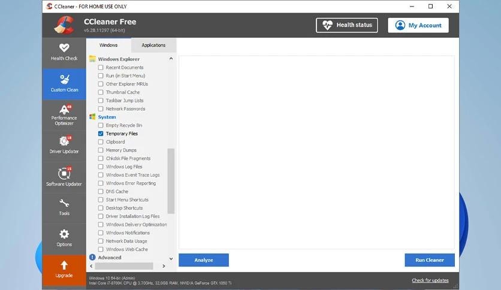Image resolution: width=501 pixels, height=290 pixels.
Task: Enable Run (in Start Menu) cleaning
Action: pos(101,75)
